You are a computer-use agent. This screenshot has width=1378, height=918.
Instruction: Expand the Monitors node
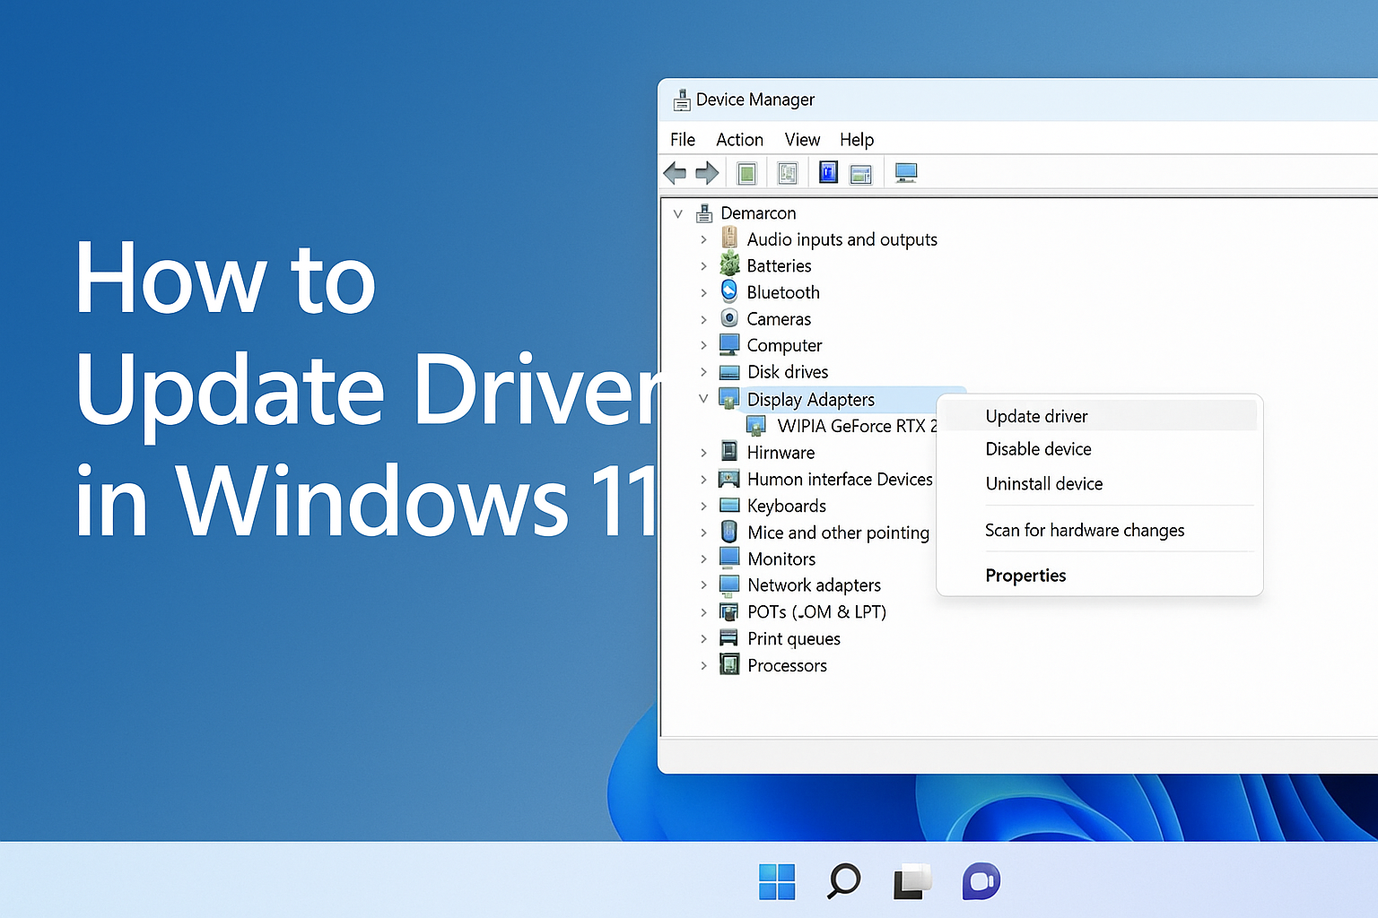pos(703,559)
